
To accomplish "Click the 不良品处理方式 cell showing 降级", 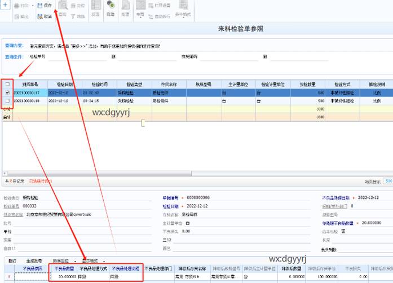I will 93,276.
